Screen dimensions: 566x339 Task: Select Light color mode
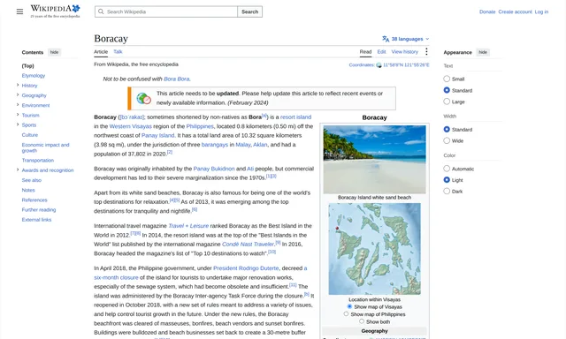pyautogui.click(x=447, y=180)
